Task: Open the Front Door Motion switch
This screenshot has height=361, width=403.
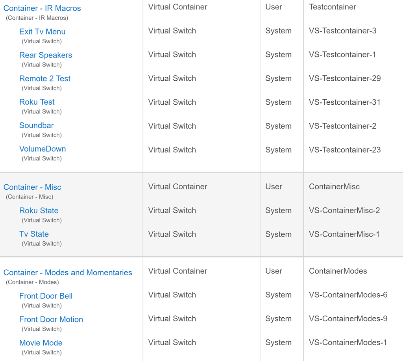Action: (51, 319)
